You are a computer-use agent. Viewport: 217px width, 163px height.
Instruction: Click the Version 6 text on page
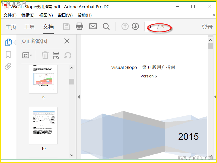pyautogui.click(x=149, y=76)
